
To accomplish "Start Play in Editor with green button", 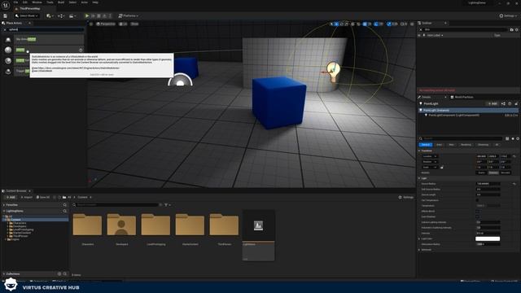I will pyautogui.click(x=87, y=15).
